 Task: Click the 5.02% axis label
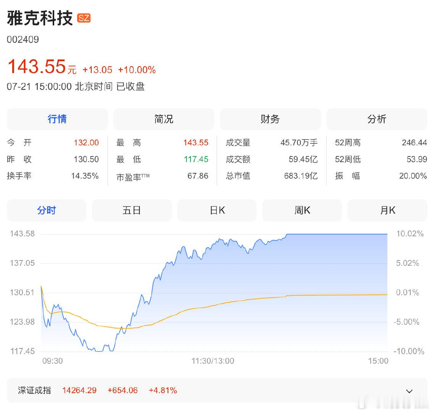point(407,263)
